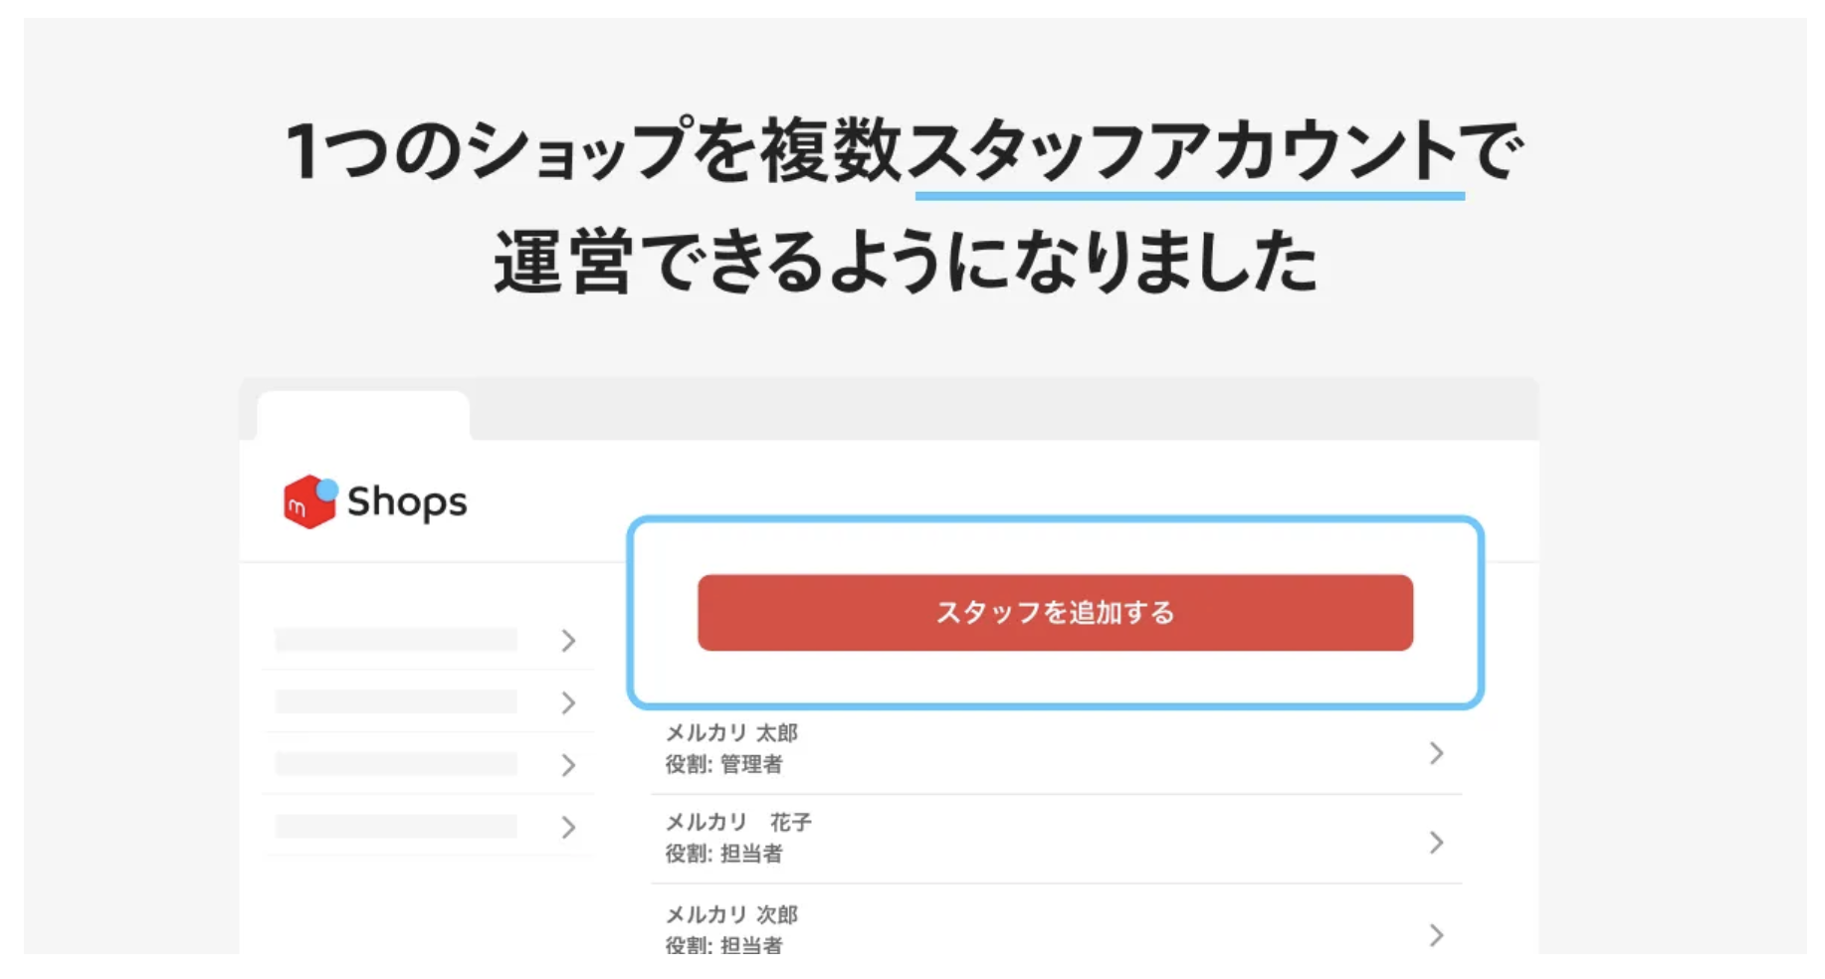Open the third sidebar menu chevron
Viewport: 1825px width, 979px height.
(568, 765)
